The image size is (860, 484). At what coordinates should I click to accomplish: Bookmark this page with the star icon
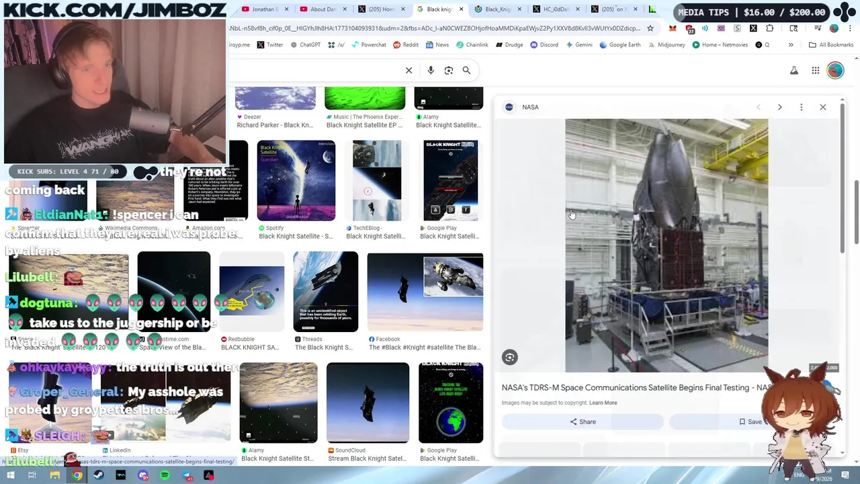650,28
